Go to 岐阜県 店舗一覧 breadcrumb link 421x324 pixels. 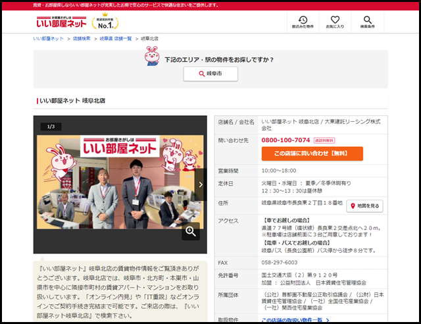116,39
